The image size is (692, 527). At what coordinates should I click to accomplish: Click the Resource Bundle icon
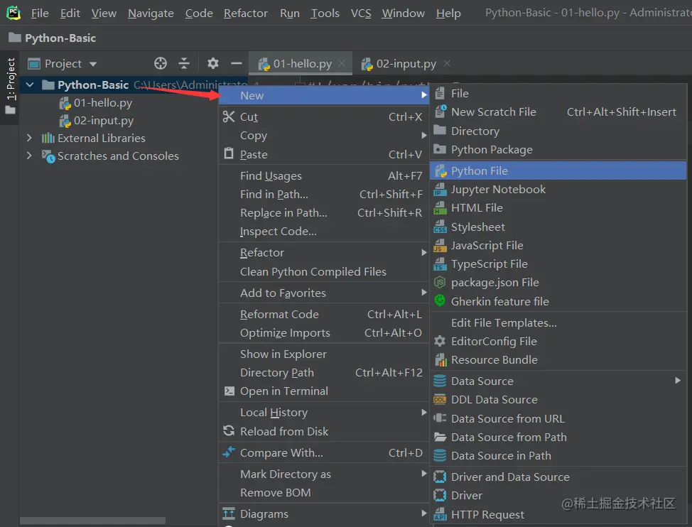click(x=440, y=360)
